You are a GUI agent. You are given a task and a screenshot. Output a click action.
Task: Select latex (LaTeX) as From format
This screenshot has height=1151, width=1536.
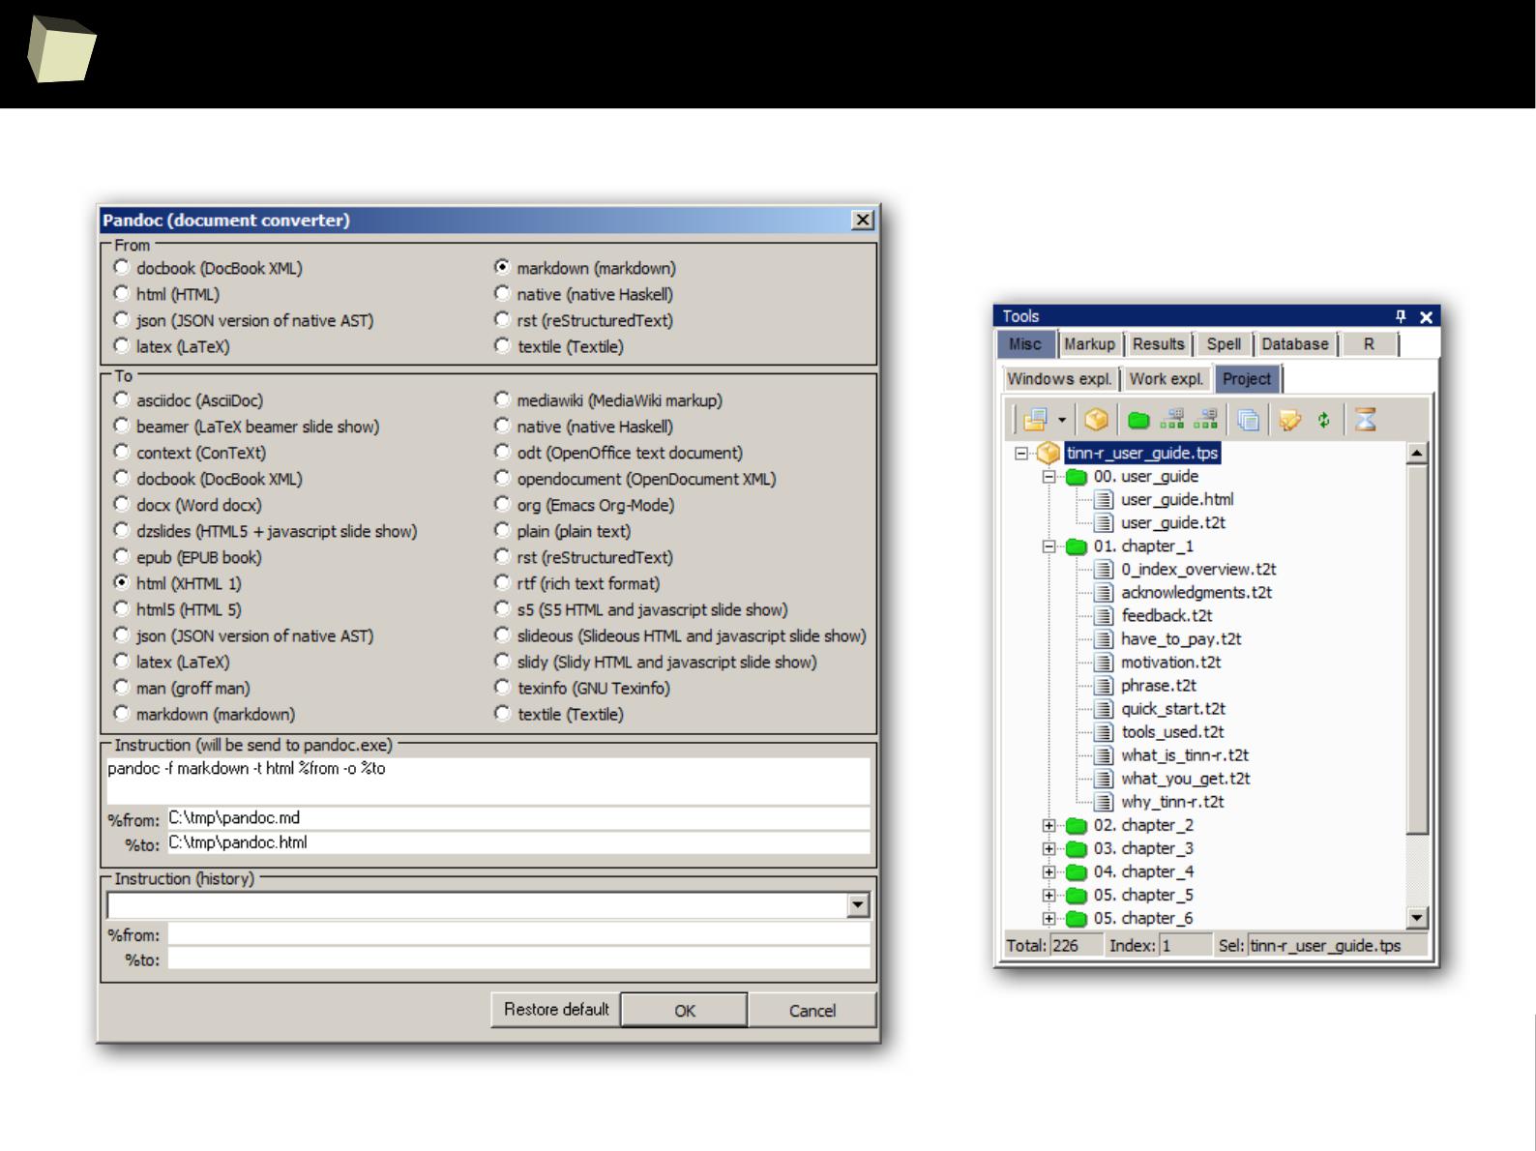pyautogui.click(x=172, y=346)
